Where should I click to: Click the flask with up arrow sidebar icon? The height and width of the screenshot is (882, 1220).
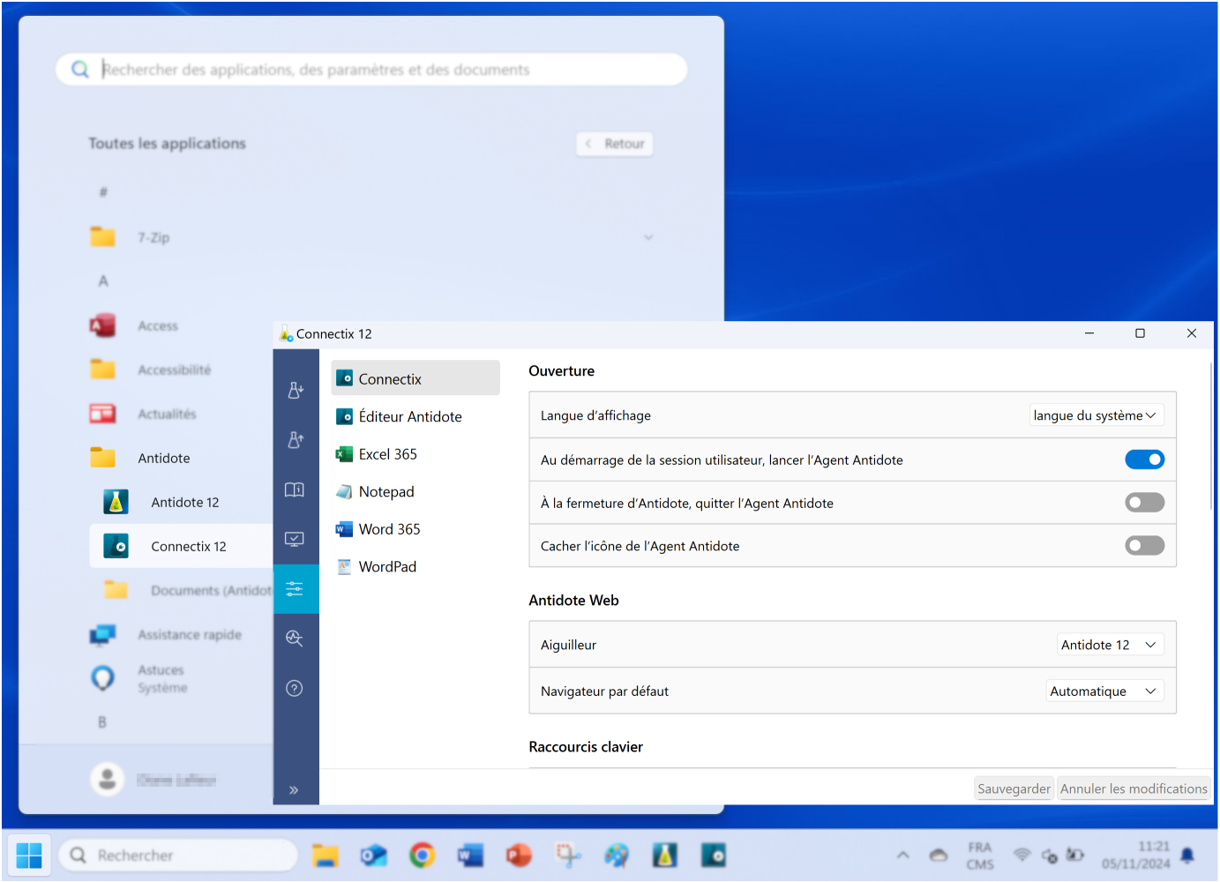[296, 439]
